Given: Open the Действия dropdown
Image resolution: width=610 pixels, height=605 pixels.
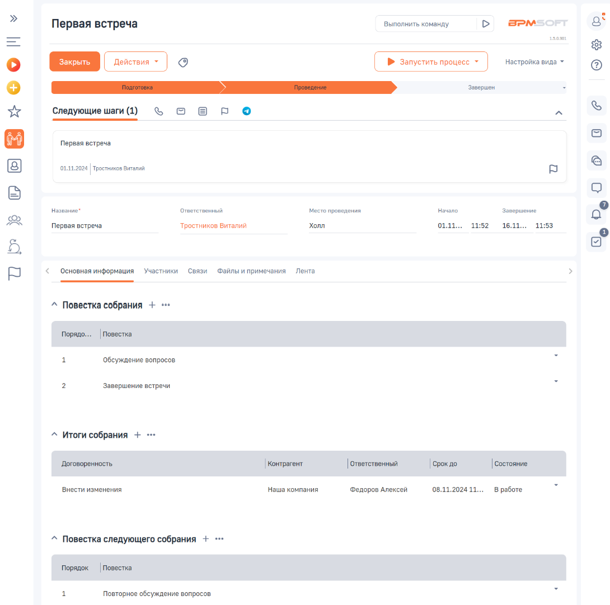Looking at the screenshot, I should [136, 62].
